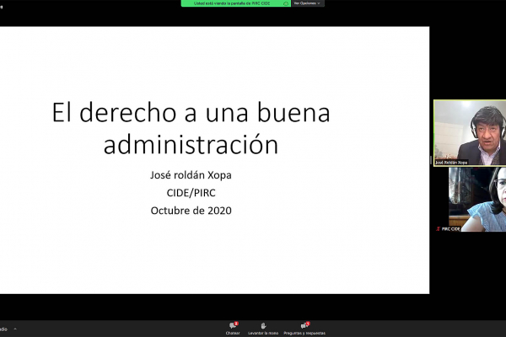Click the cloud icon in the green sharing banner
This screenshot has height=337, width=506.
click(x=286, y=3)
